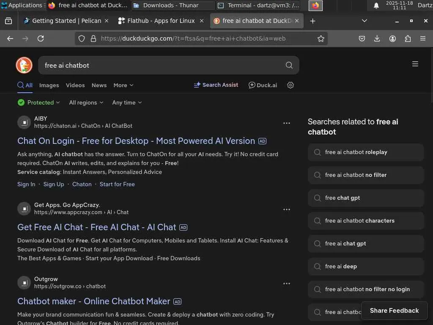Bookmark this page with the star icon

coord(321,39)
